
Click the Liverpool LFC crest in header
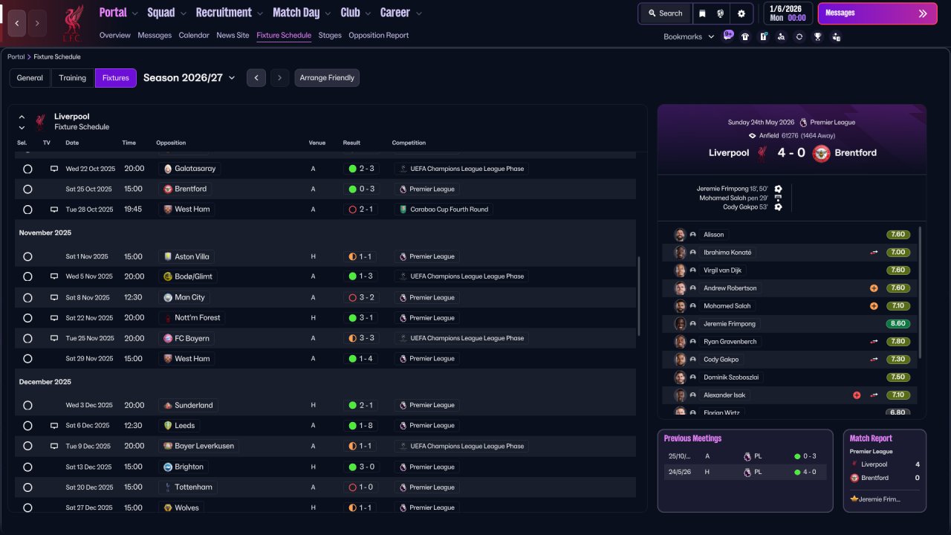point(72,22)
